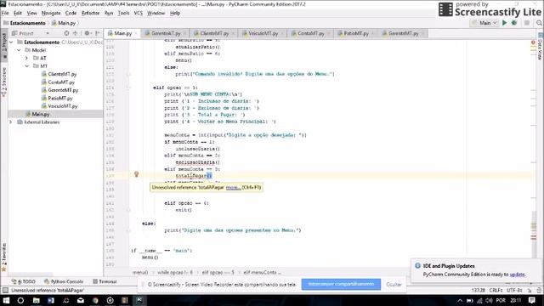Open Windows action center notifications
This screenshot has height=306, width=544.
532,300
